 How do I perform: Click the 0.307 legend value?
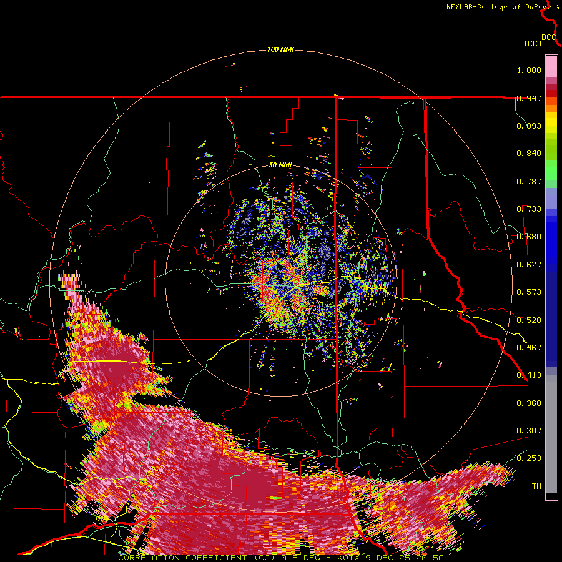pyautogui.click(x=529, y=431)
